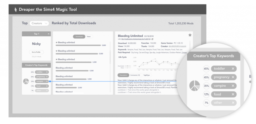Image resolution: width=256 pixels, height=124 pixels.
Task: Favorite Bleeding Unlimited with the star icon
Action: [x=190, y=35]
